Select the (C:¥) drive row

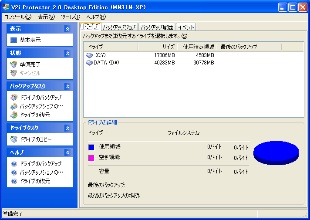click(194, 55)
